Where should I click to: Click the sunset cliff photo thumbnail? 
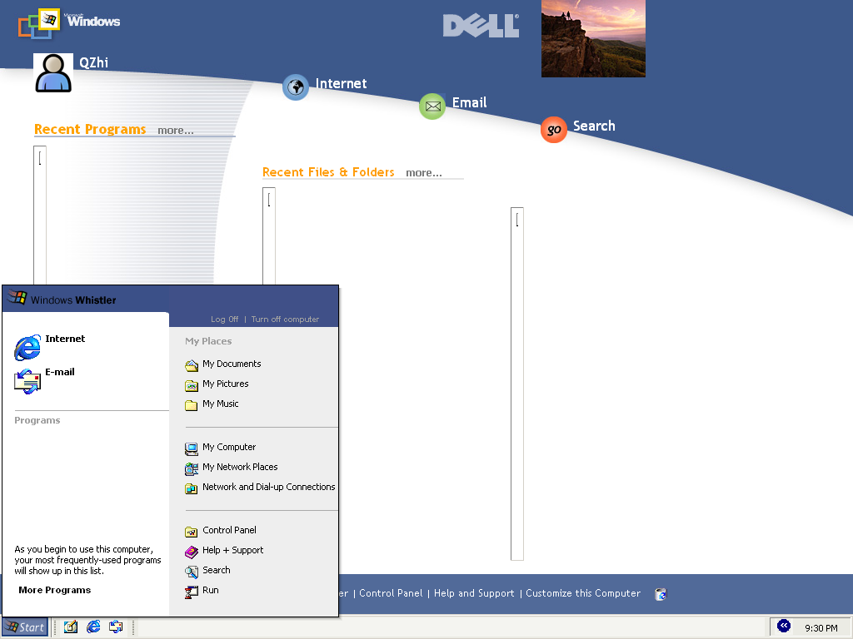click(x=593, y=38)
